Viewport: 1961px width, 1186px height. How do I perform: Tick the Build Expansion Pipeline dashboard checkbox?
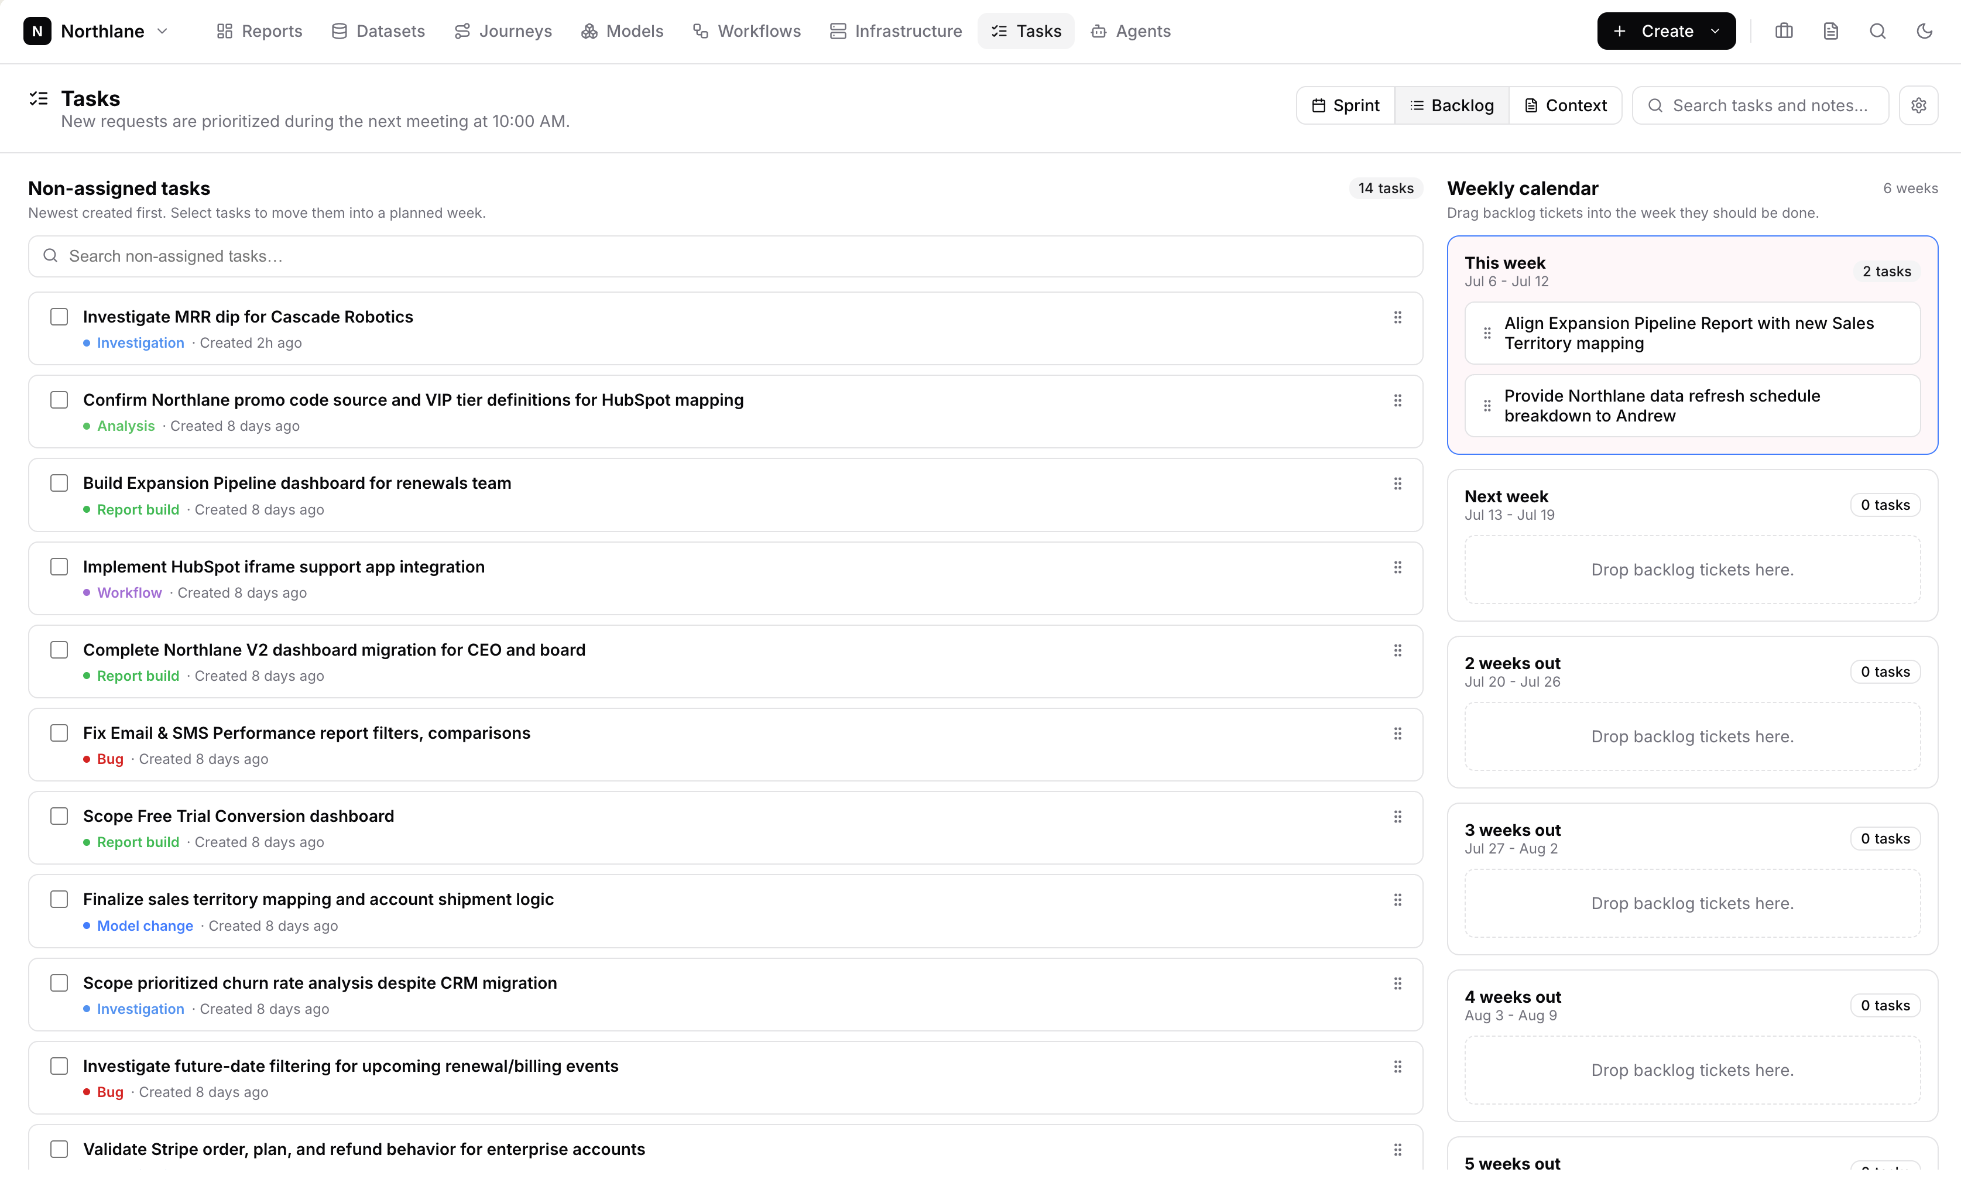point(59,483)
